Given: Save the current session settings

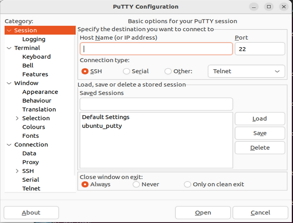Looking at the screenshot, I should [260, 133].
